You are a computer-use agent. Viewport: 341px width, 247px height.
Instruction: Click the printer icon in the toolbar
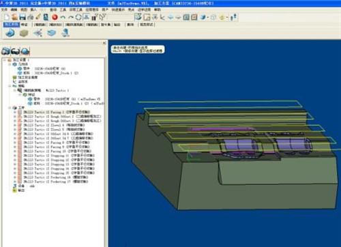tap(30, 17)
